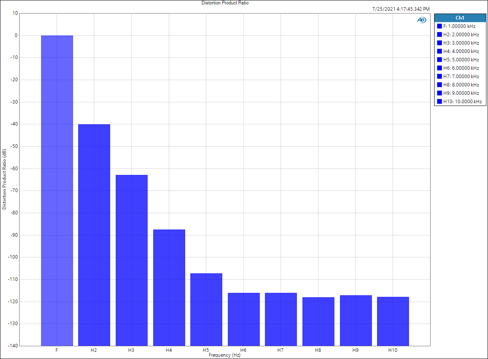Click the x-axis tick label 'H4'
The width and height of the screenshot is (488, 359).
pos(169,350)
